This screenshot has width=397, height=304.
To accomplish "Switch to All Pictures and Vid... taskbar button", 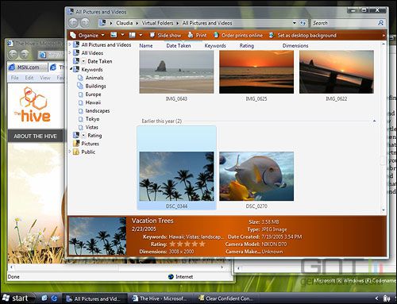I will click(94, 298).
